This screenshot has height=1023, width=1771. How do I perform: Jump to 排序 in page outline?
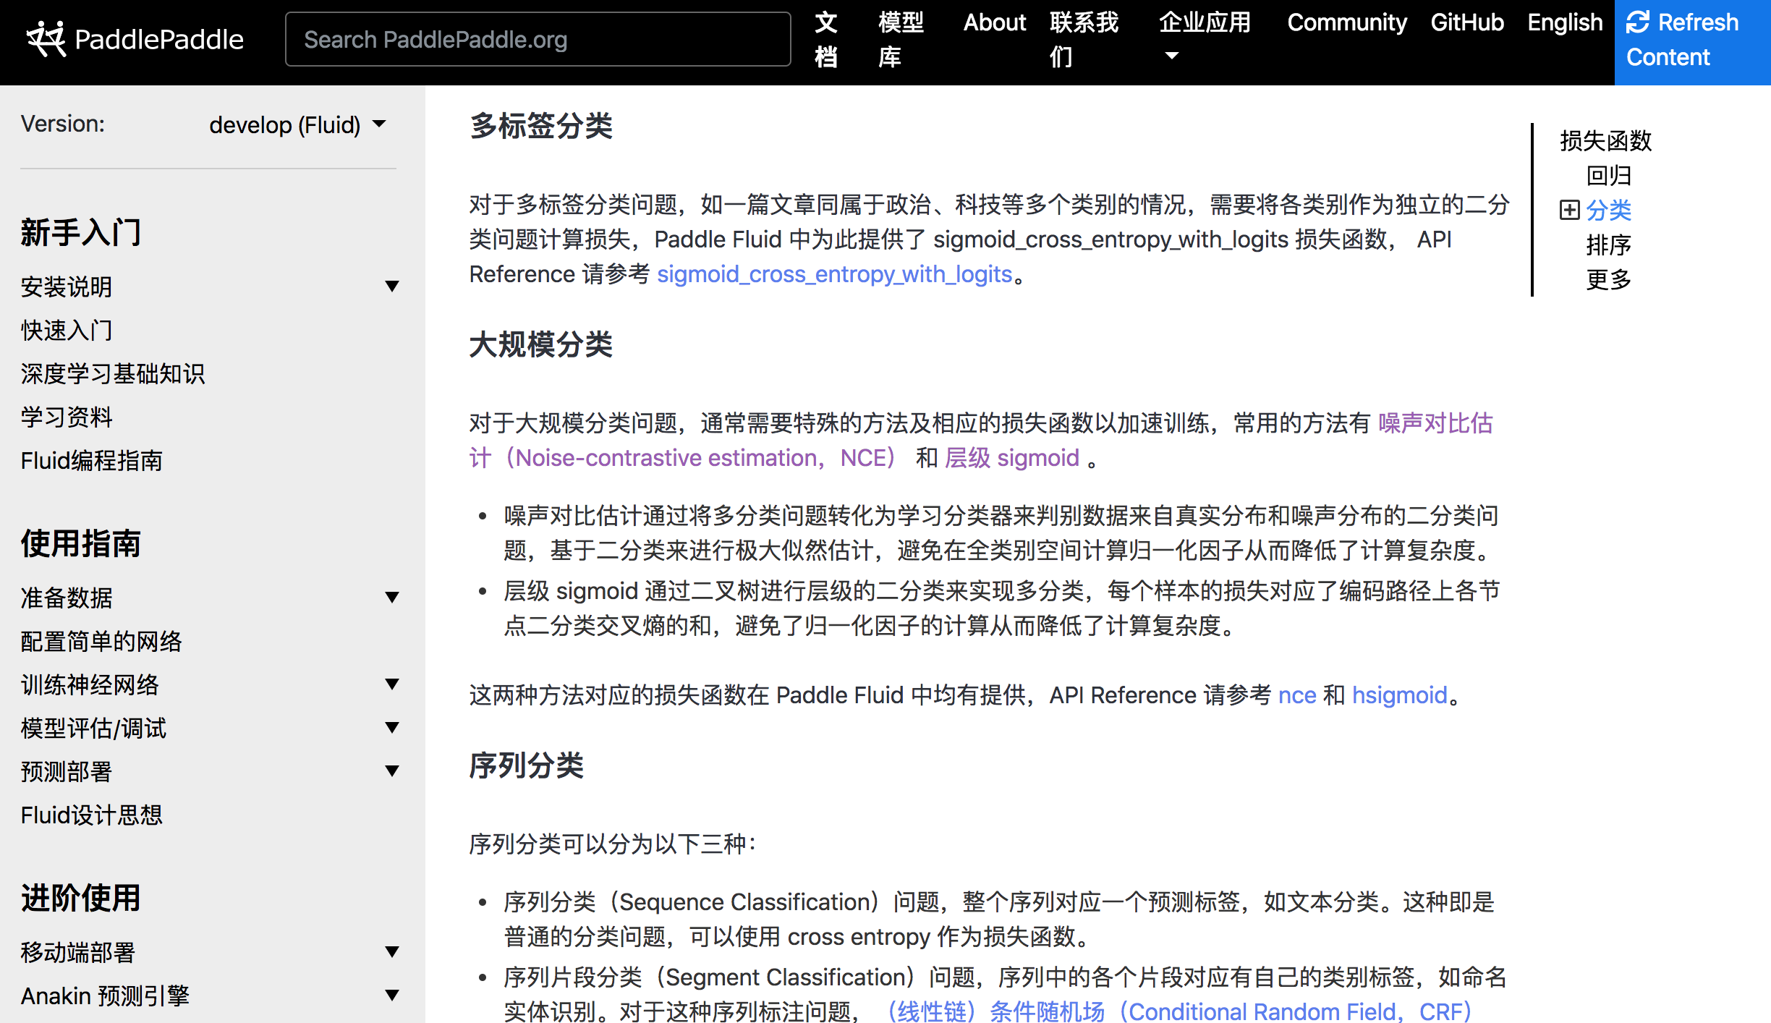[1608, 245]
